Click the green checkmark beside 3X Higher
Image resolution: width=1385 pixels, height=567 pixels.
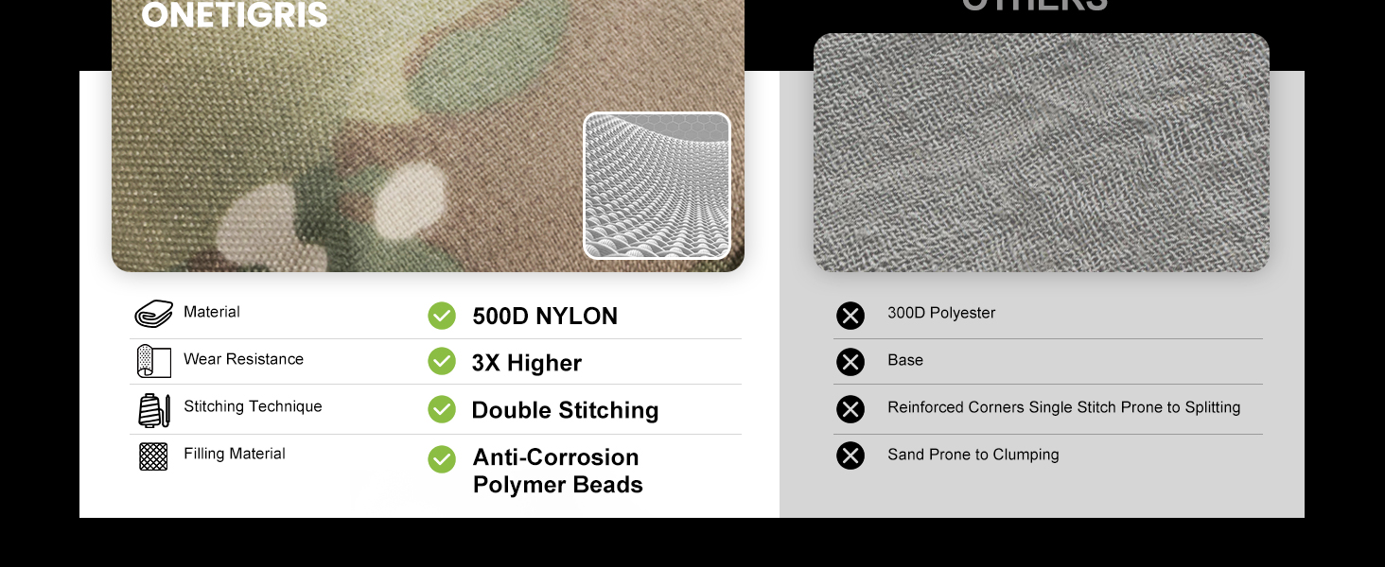tap(442, 361)
